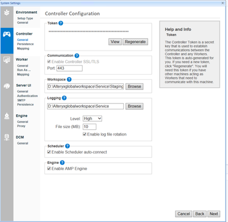Click the Server UI section heading
Viewport: 228px width, 222px height.
pos(23,85)
